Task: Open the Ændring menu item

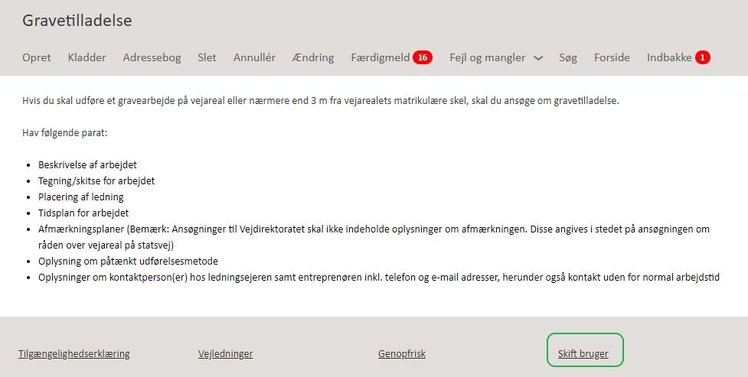Action: [x=313, y=57]
